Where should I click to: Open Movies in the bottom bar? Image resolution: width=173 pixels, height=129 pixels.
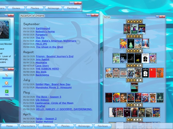65,126
